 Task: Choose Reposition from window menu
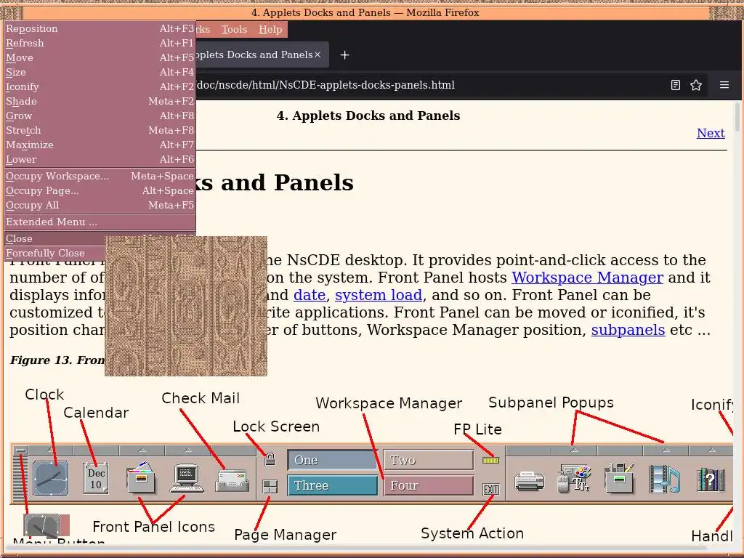coord(100,28)
